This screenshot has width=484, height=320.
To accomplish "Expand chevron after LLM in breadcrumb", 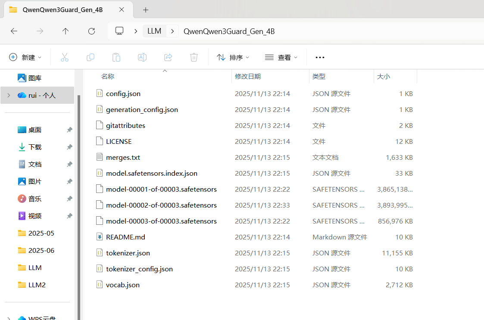I will [172, 31].
